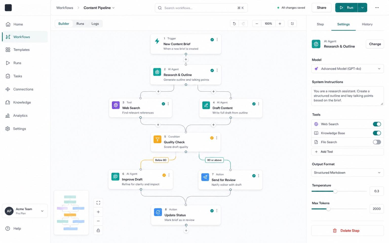Image resolution: width=389 pixels, height=243 pixels.
Task: Click the Delete Step button
Action: (x=347, y=231)
